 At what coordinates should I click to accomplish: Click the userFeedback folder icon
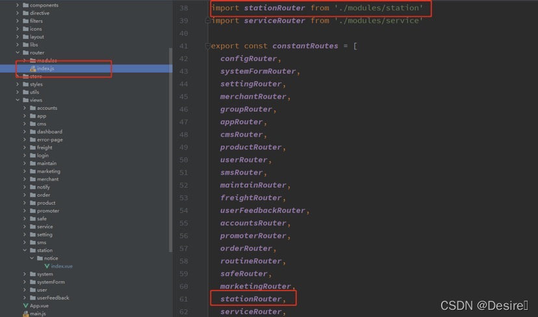33,298
